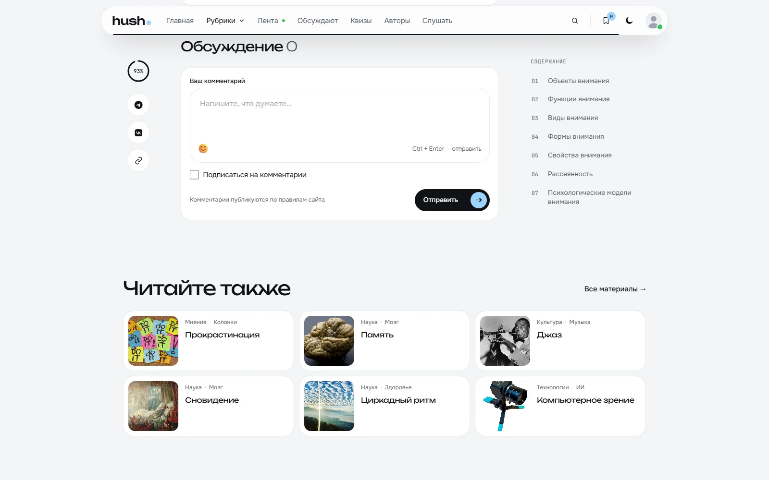Viewport: 769px width, 480px height.
Task: Share article via VK icon
Action: pyautogui.click(x=138, y=132)
